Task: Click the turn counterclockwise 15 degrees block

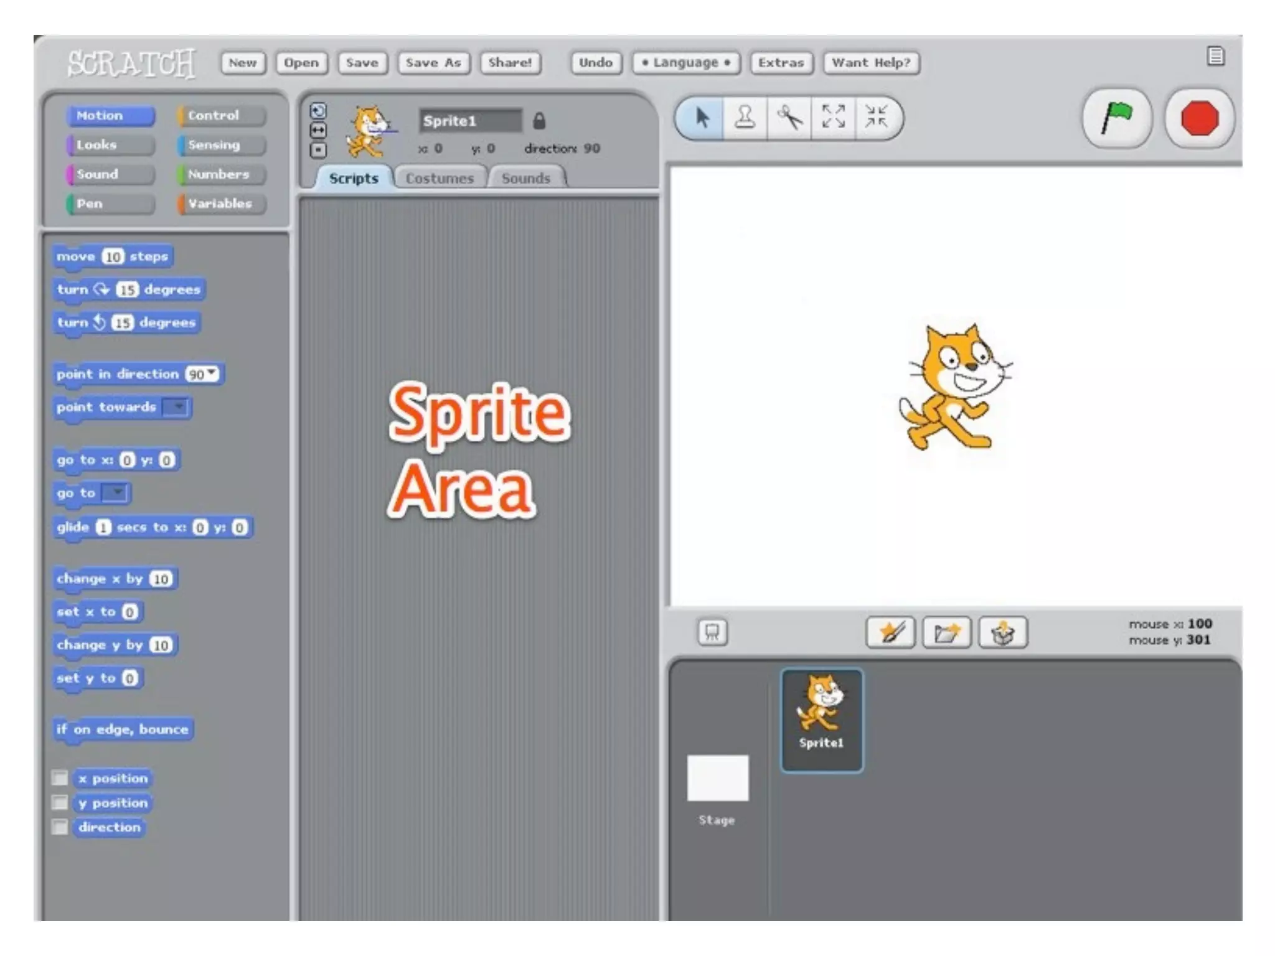Action: click(x=126, y=323)
